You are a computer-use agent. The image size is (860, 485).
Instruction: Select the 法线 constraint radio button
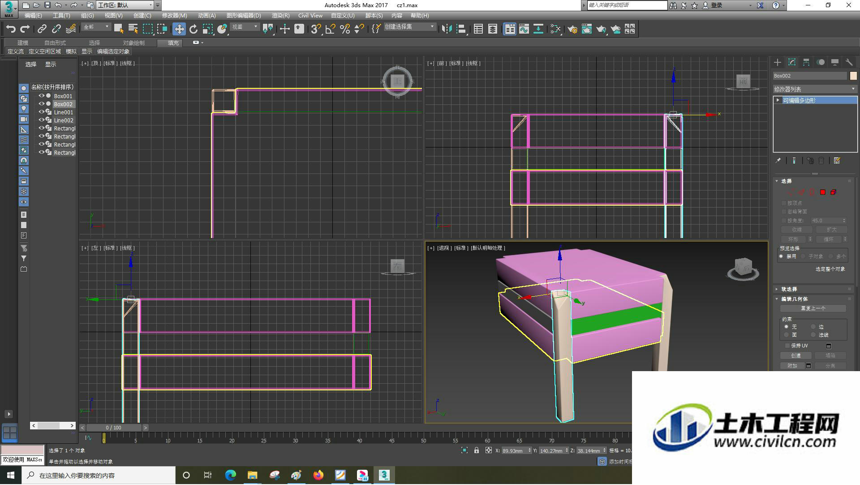click(x=813, y=335)
